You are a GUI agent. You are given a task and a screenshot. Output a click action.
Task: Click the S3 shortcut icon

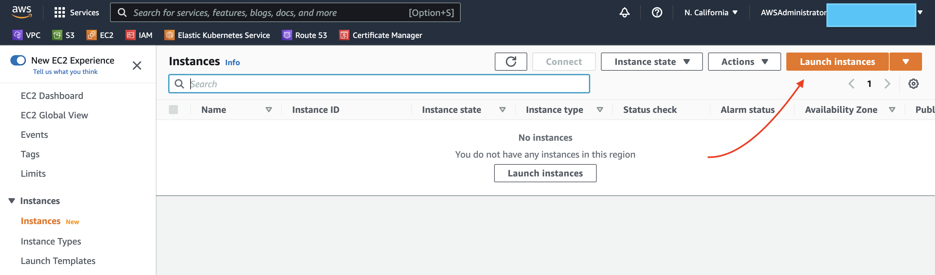[x=57, y=35]
